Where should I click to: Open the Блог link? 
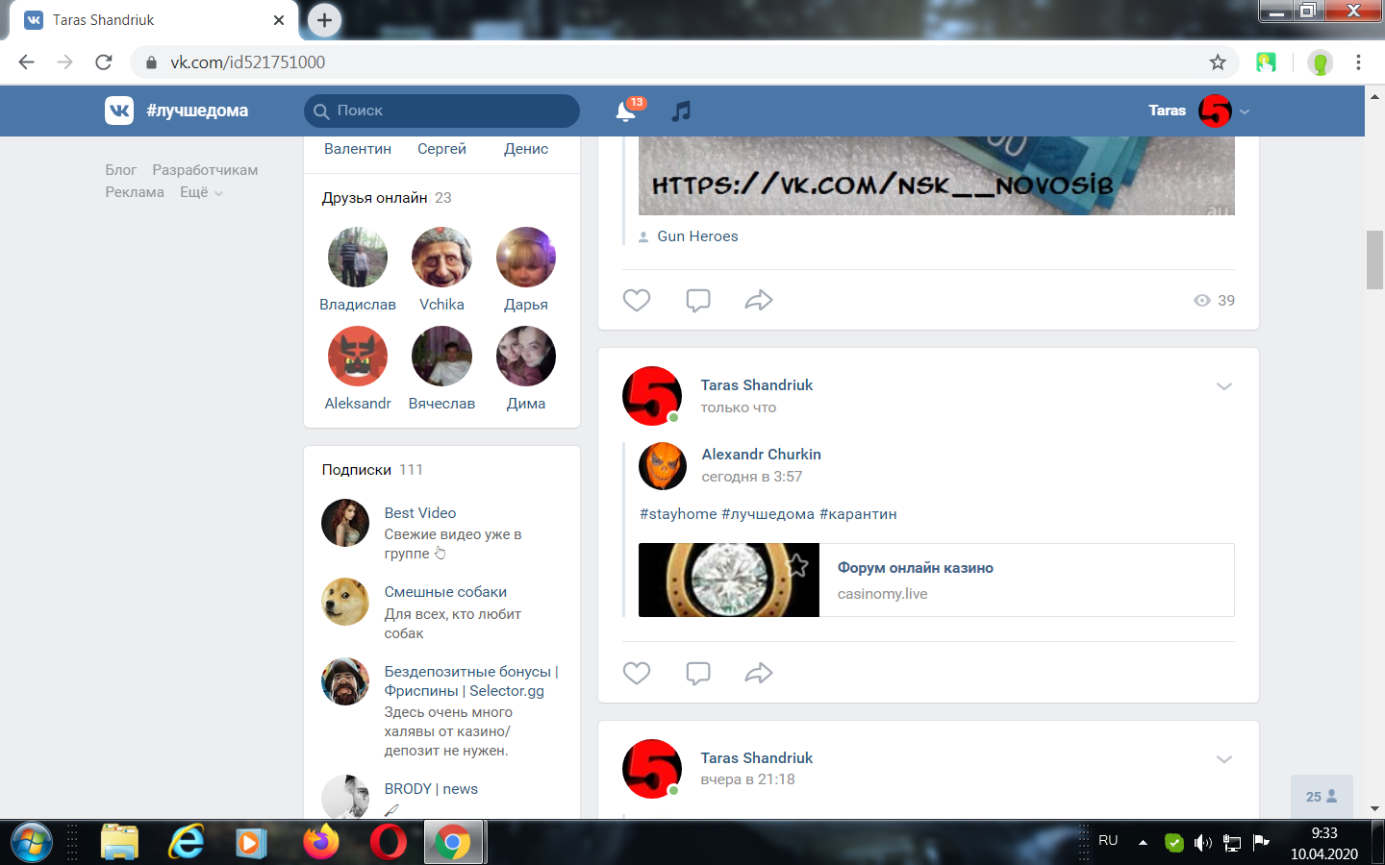pos(121,170)
